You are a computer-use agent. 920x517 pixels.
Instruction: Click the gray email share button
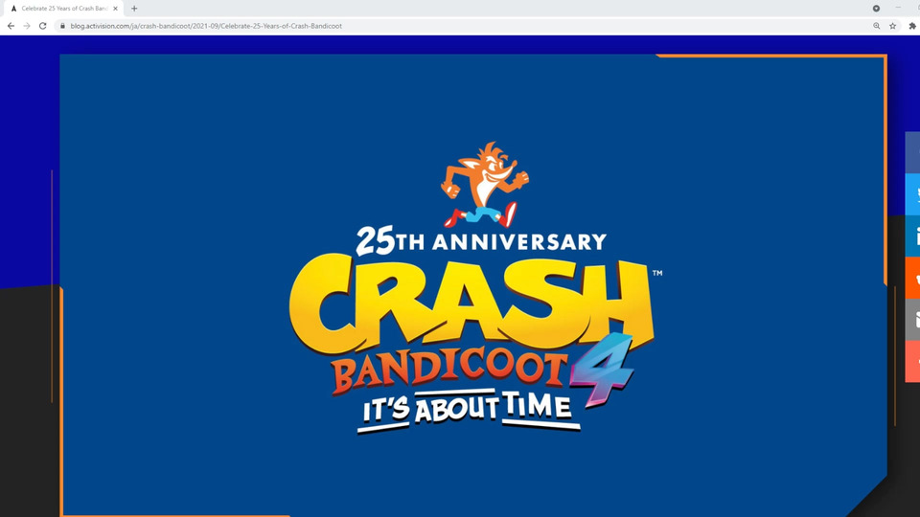coord(912,320)
